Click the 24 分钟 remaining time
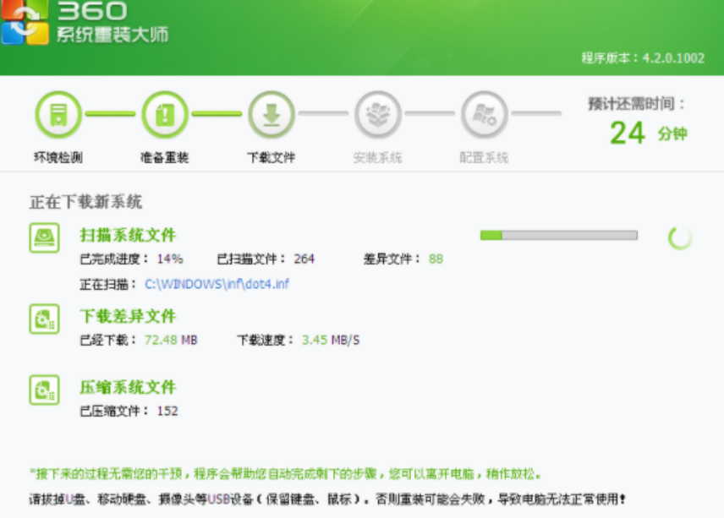 [x=648, y=133]
